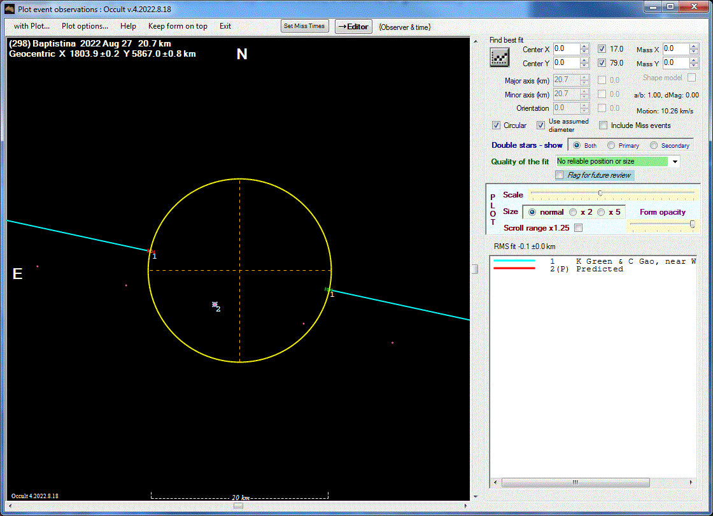Uncheck the Circular checkbox
The height and width of the screenshot is (516, 713).
[x=496, y=125]
